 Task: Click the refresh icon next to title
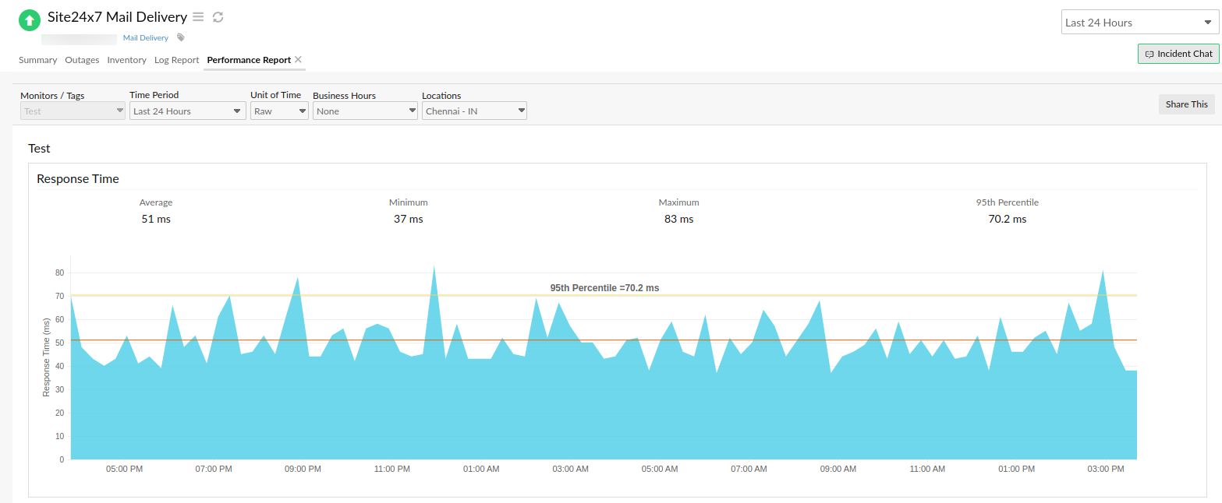(218, 16)
